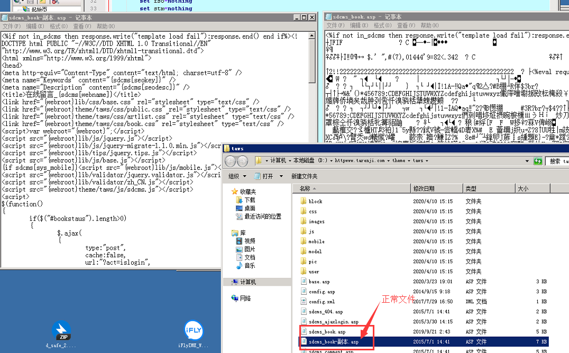Sort files by 类型 column
The width and height of the screenshot is (569, 353).
click(489, 188)
